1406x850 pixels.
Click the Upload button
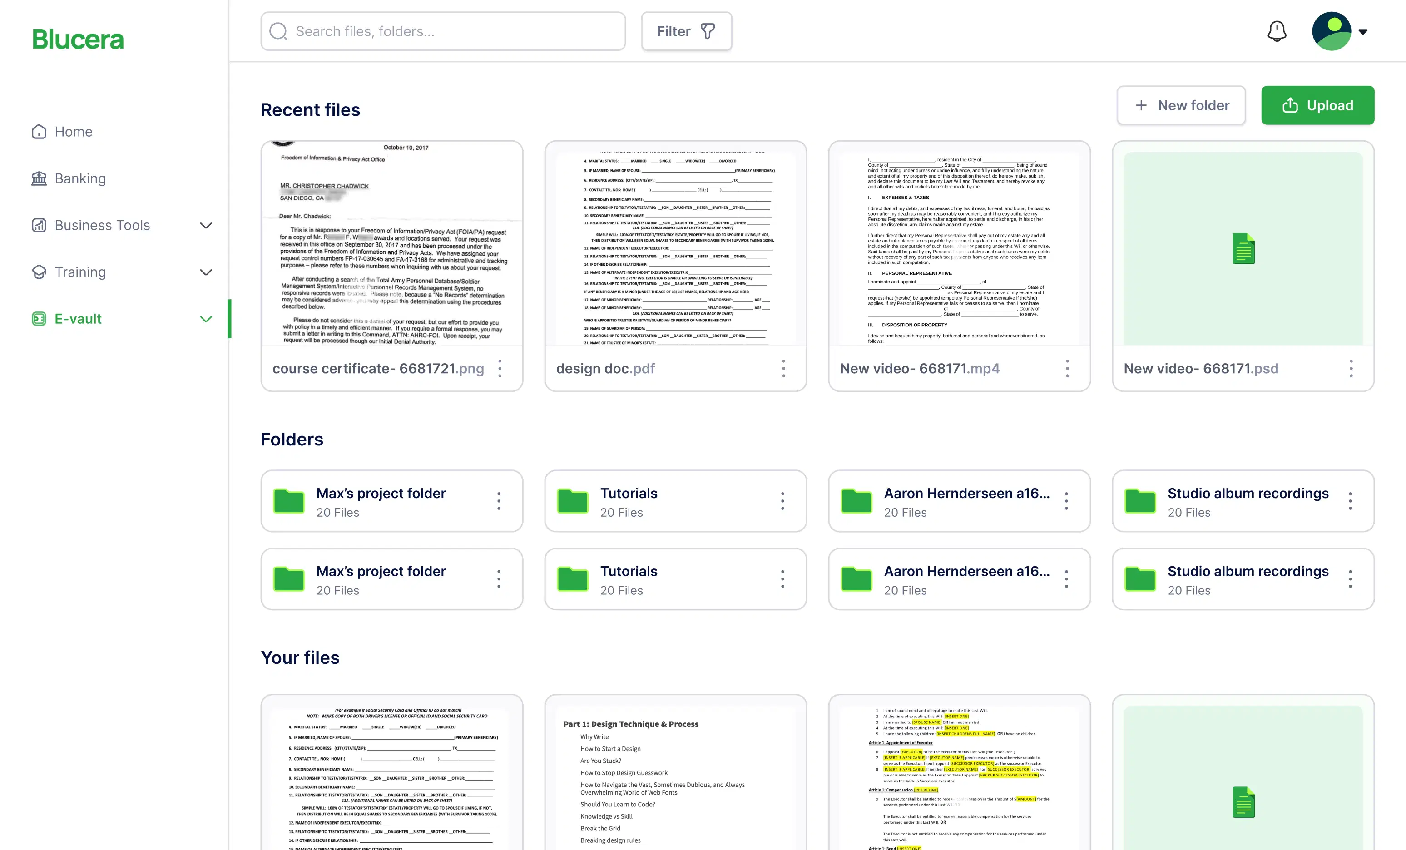pyautogui.click(x=1317, y=105)
